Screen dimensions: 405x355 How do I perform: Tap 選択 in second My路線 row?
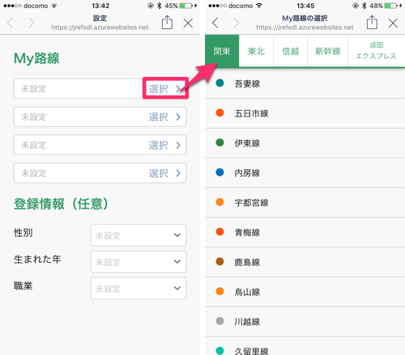(164, 117)
